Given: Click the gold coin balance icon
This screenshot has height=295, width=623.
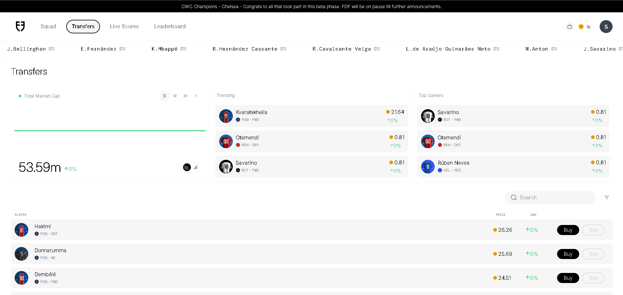Looking at the screenshot, I should pyautogui.click(x=581, y=27).
